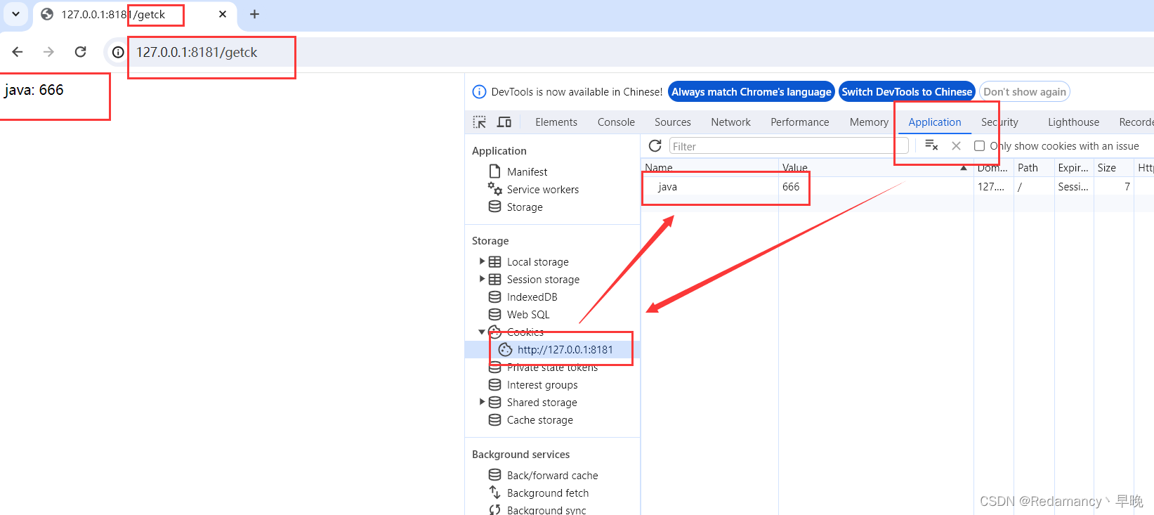1154x515 pixels.
Task: Click the Size column header
Action: [1113, 168]
